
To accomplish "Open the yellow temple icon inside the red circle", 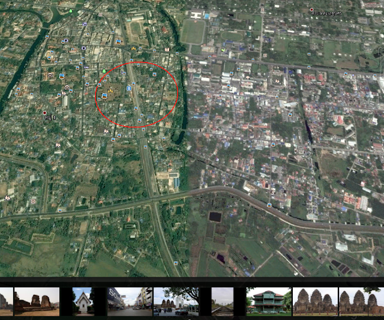I will (110, 91).
